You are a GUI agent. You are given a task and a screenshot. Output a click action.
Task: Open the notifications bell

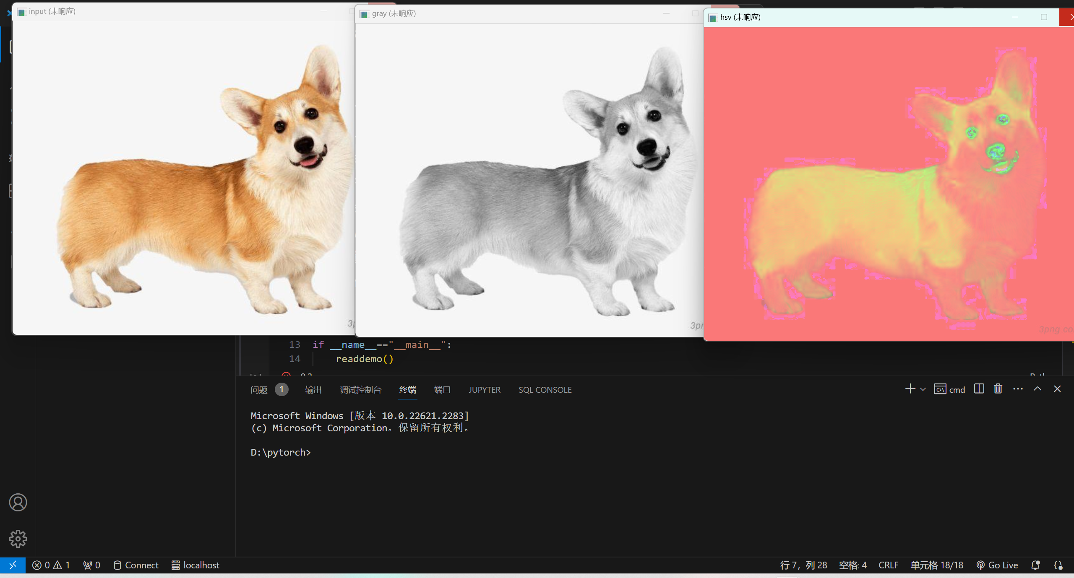pos(1035,565)
